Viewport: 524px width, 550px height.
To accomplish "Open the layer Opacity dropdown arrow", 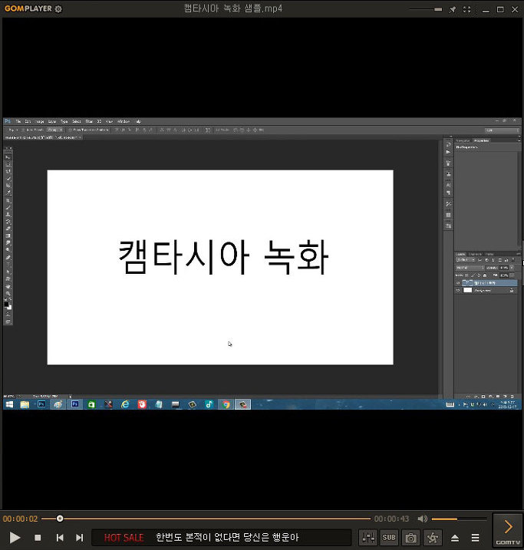I will 512,268.
